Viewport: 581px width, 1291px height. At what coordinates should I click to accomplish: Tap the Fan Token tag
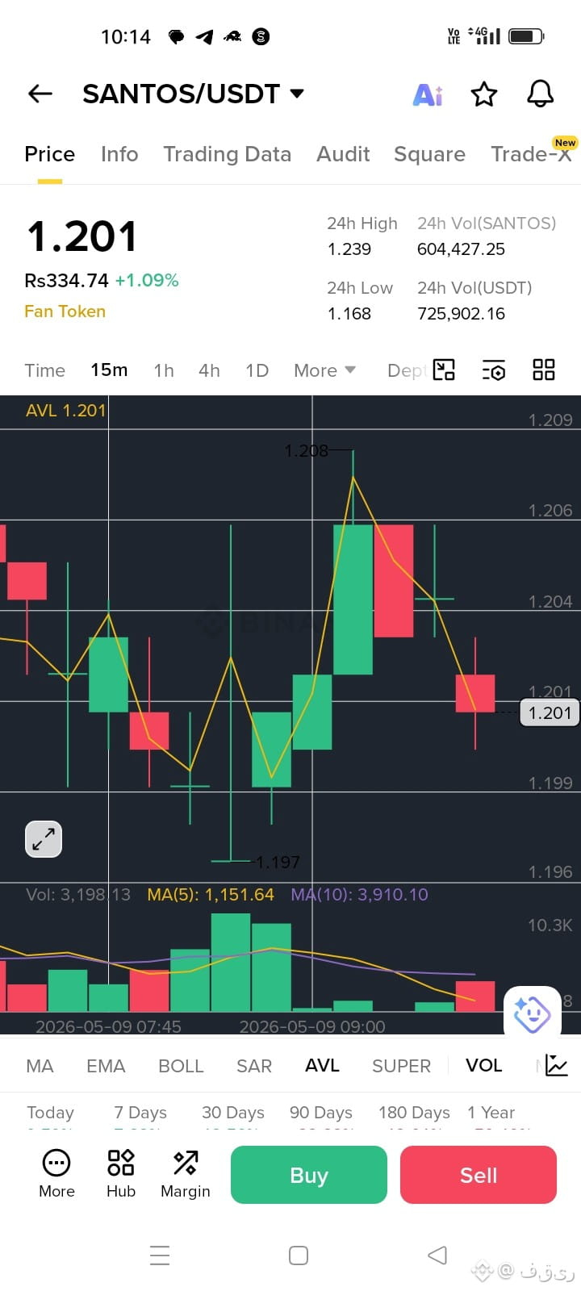click(x=65, y=311)
